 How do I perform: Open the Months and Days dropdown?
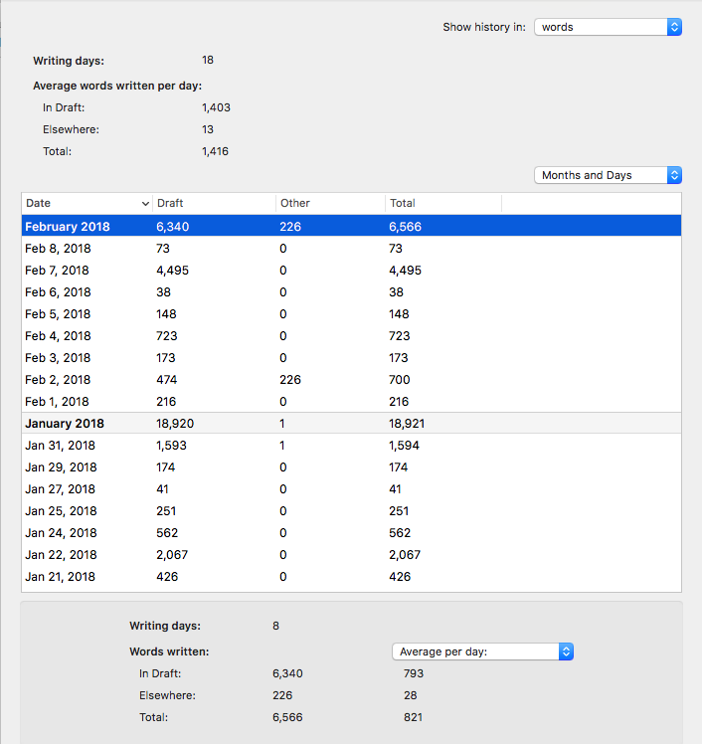[x=608, y=175]
